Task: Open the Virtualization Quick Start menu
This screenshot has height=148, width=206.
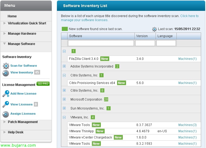Action: (x=27, y=23)
